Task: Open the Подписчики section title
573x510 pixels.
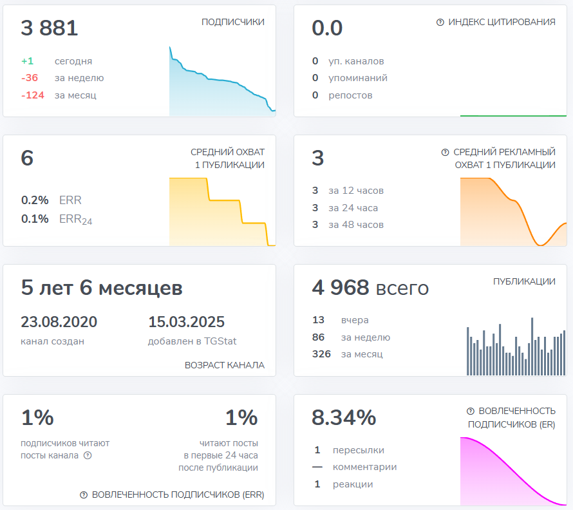Action: (232, 22)
